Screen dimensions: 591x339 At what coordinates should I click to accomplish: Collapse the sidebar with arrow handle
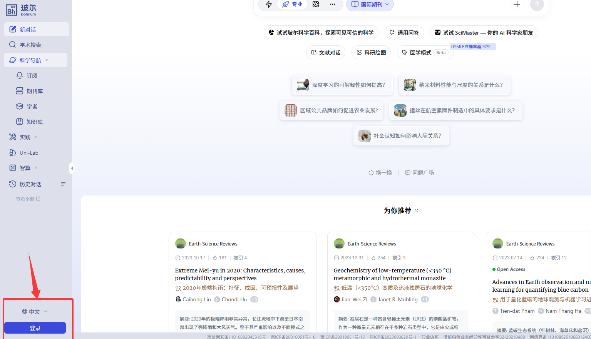tap(72, 168)
